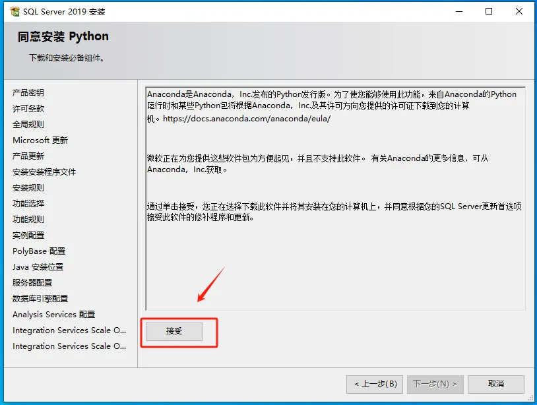The width and height of the screenshot is (537, 405).
Task: Select 产品更新 step in sidebar
Action: click(28, 156)
